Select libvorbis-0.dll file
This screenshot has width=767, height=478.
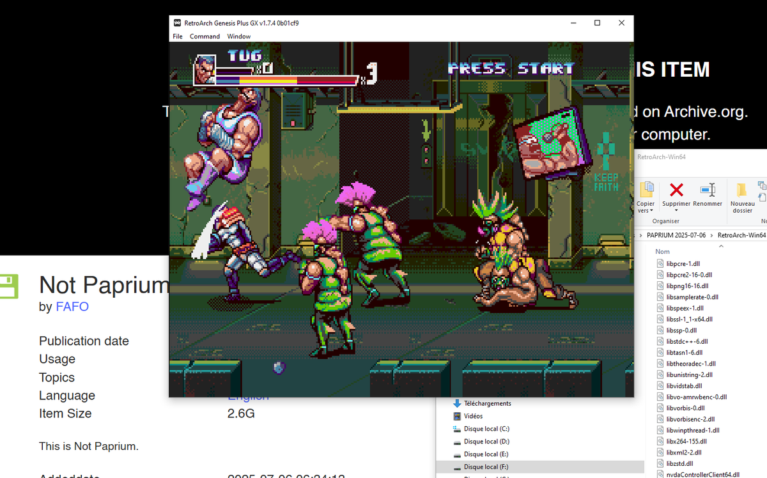[686, 408]
